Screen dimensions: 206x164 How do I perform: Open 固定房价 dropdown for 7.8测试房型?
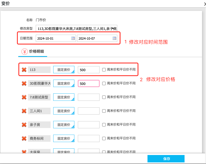point(64,97)
